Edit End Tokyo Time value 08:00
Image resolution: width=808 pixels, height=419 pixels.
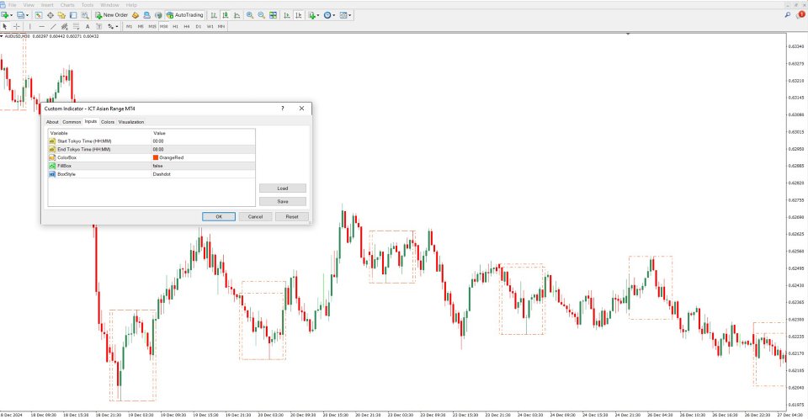[203, 150]
